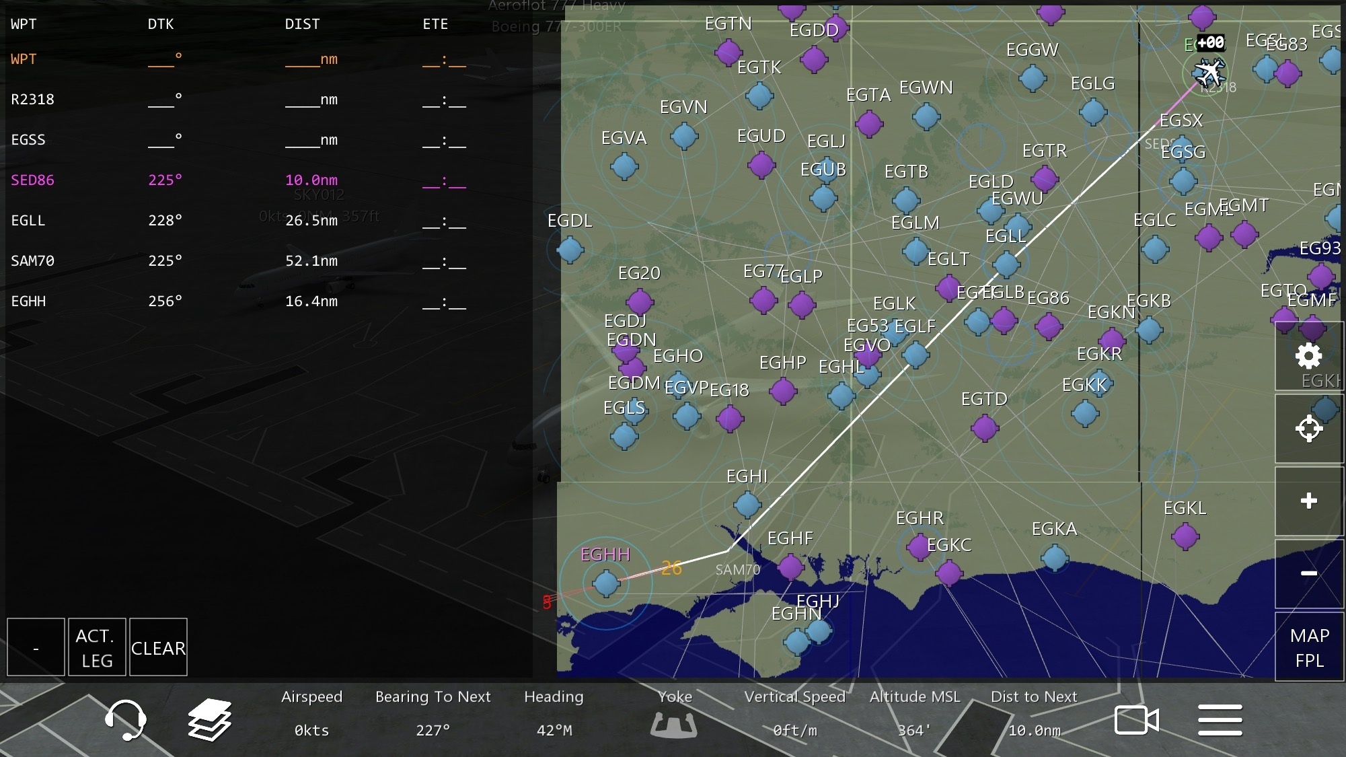Zoom in the map with plus
This screenshot has height=757, width=1346.
(1308, 501)
